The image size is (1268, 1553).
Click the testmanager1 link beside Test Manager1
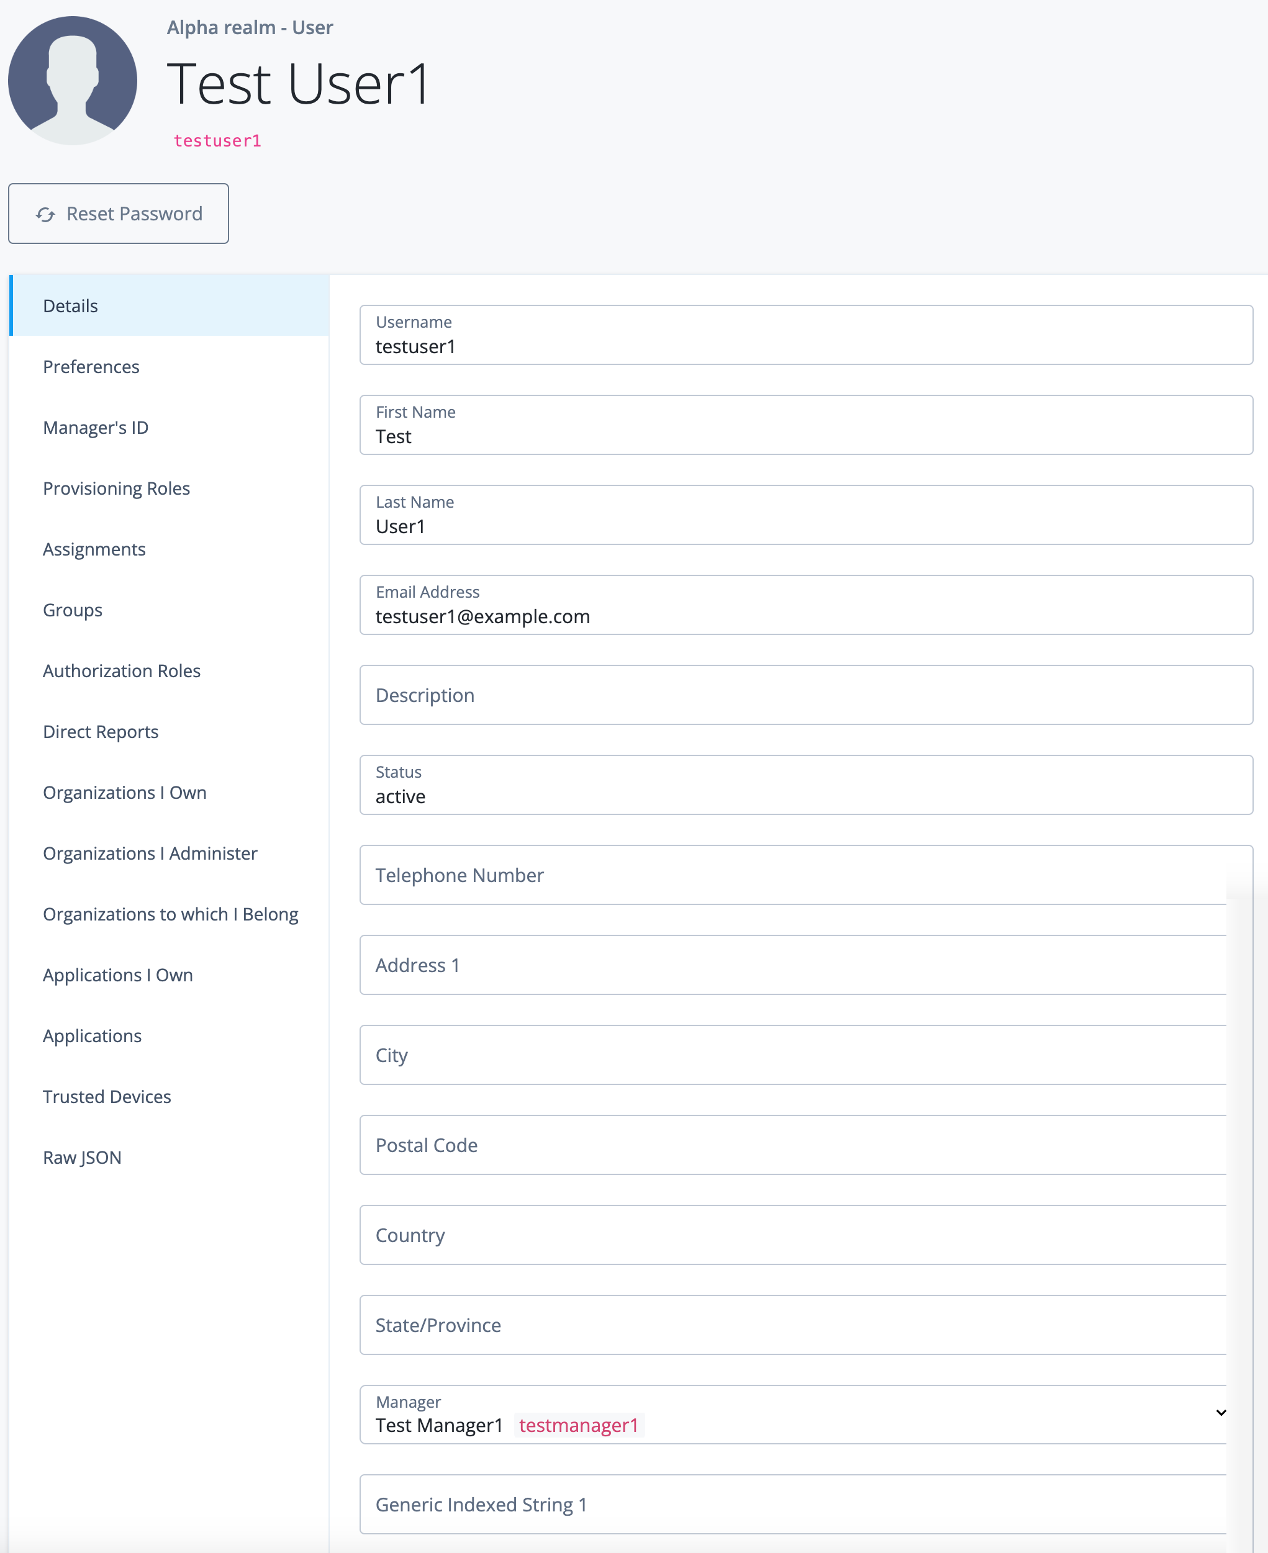coord(579,1425)
